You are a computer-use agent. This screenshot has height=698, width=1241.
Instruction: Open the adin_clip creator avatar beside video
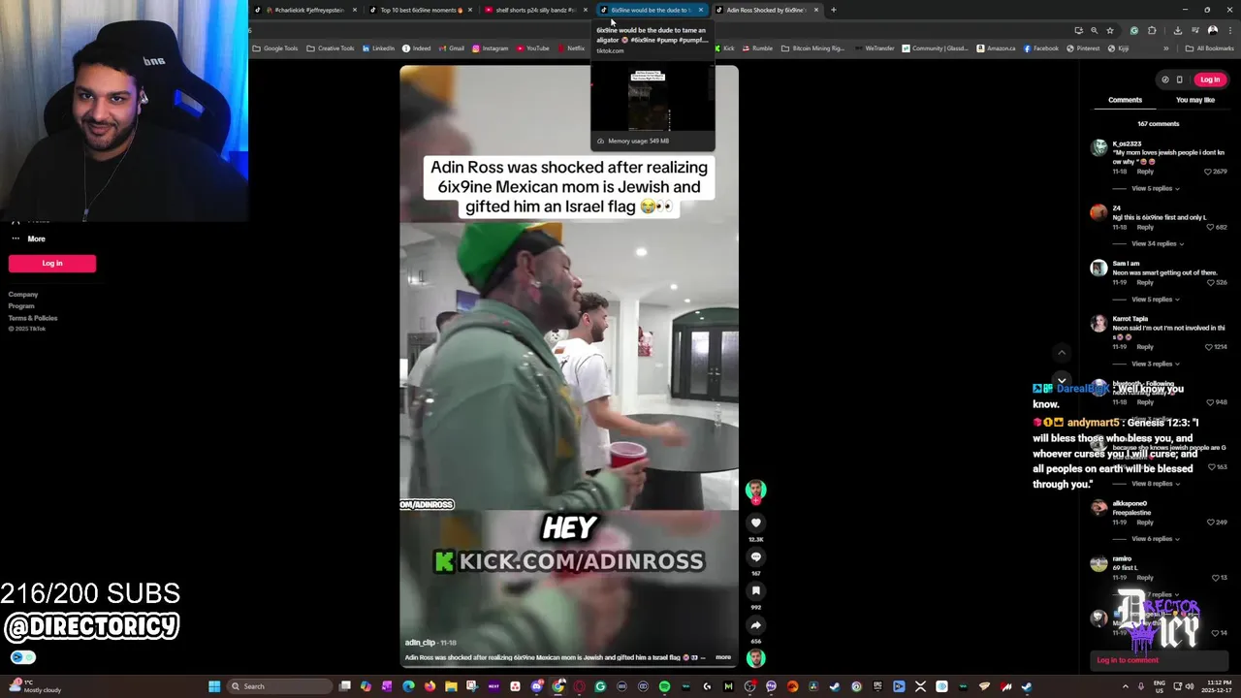(x=756, y=491)
